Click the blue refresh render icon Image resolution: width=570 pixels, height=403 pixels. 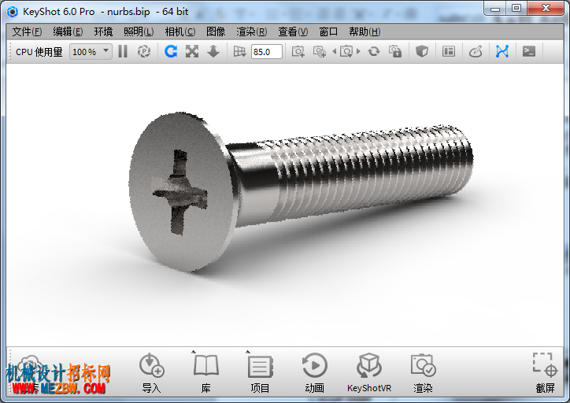tap(171, 52)
